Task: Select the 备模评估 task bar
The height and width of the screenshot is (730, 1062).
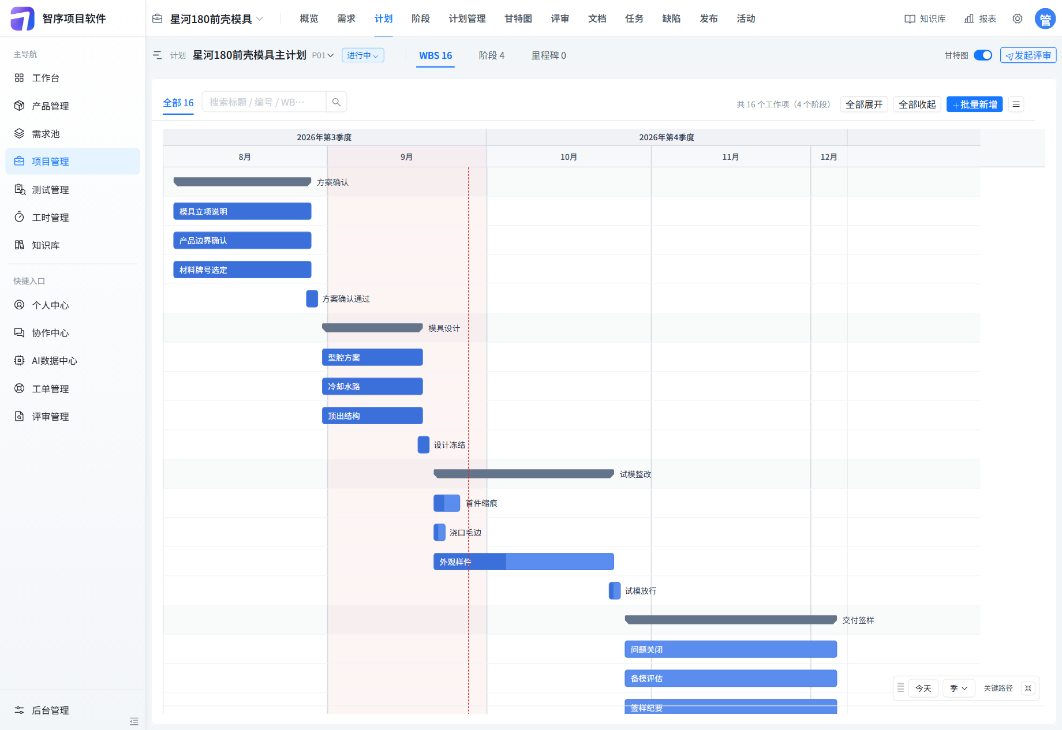Action: [731, 678]
